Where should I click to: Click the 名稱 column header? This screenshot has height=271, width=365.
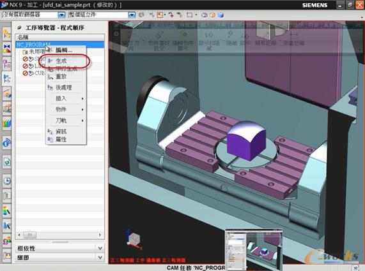click(59, 37)
